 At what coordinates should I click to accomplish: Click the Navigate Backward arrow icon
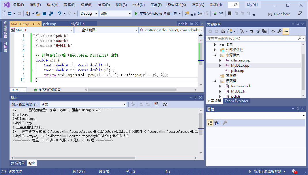click(10, 14)
